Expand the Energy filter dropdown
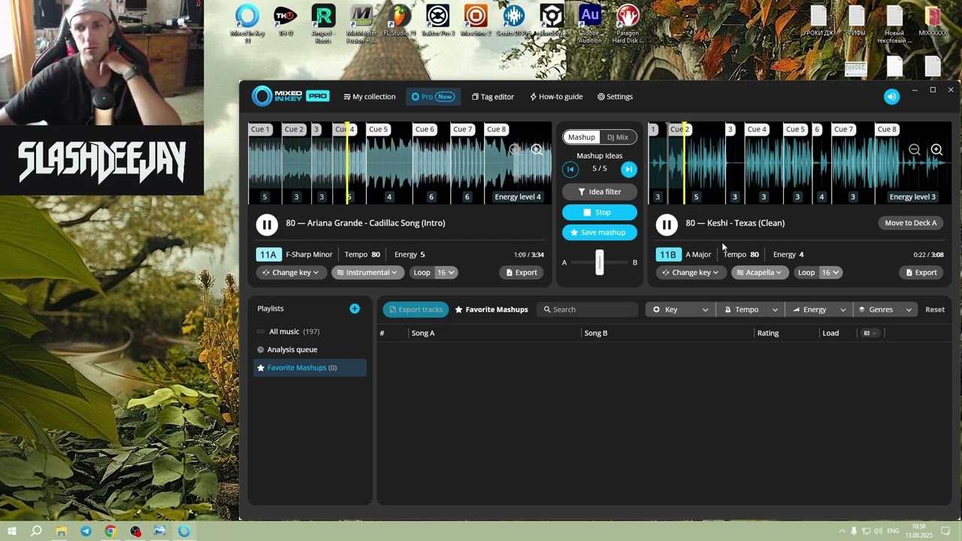 point(819,310)
